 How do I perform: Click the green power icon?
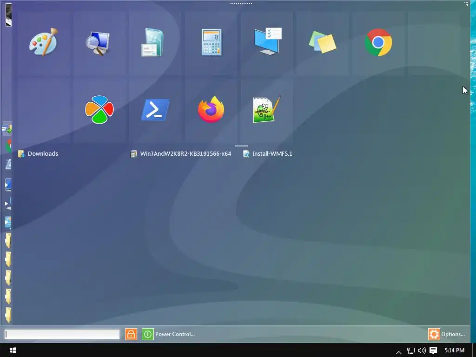148,334
